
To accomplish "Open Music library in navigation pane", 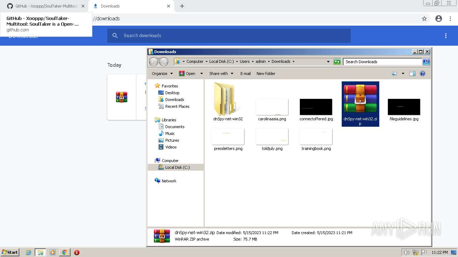I will 170,133.
